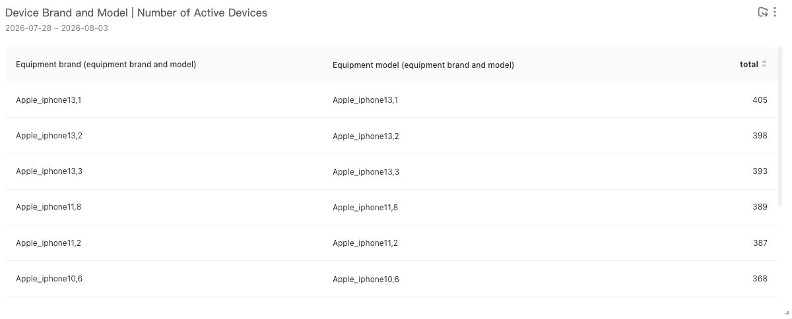The image size is (792, 319).
Task: Open the folder export icon
Action: point(763,12)
